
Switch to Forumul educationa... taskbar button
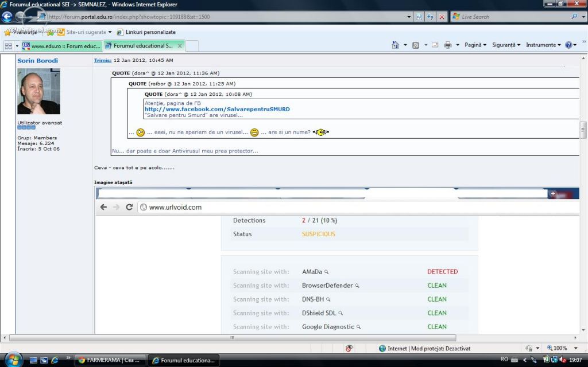pyautogui.click(x=184, y=360)
